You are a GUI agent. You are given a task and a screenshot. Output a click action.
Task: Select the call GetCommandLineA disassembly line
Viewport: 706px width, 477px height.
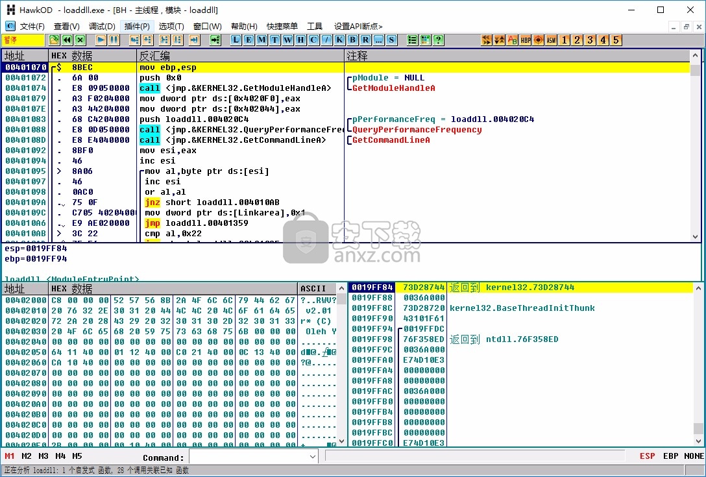point(345,140)
